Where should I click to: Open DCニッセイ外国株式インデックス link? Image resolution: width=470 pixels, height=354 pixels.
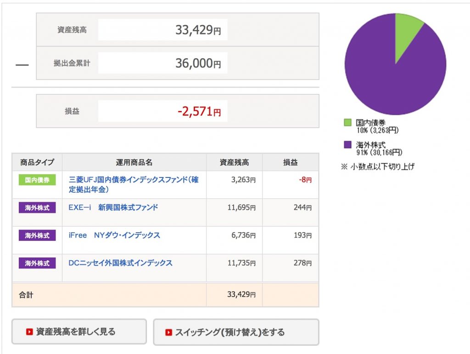tap(121, 263)
